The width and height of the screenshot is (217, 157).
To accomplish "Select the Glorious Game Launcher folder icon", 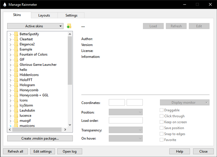I will (16, 64).
